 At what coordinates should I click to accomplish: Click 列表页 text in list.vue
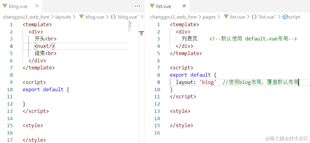tap(189, 39)
